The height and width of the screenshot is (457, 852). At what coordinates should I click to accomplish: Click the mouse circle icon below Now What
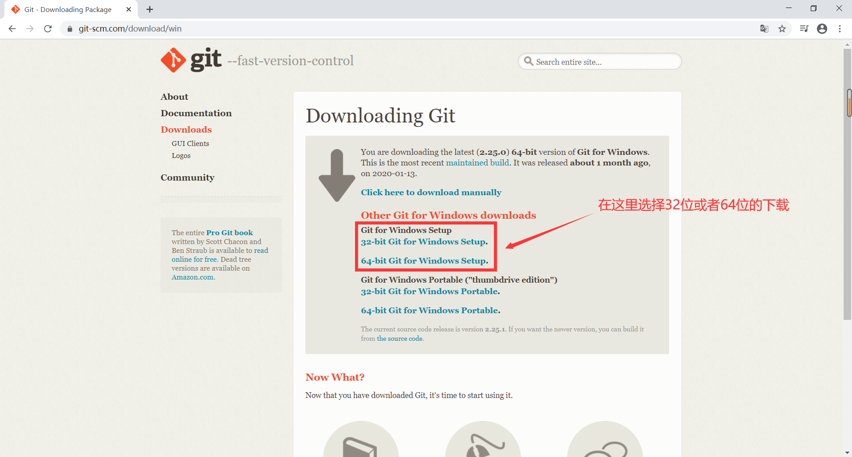click(x=483, y=439)
